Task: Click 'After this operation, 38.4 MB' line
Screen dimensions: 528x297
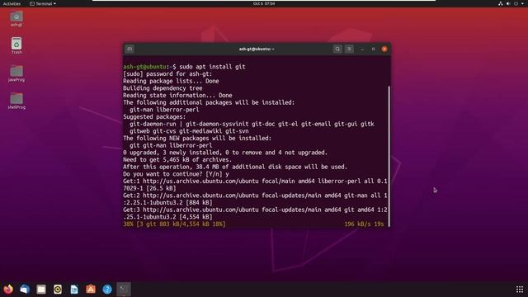Action: [234, 167]
